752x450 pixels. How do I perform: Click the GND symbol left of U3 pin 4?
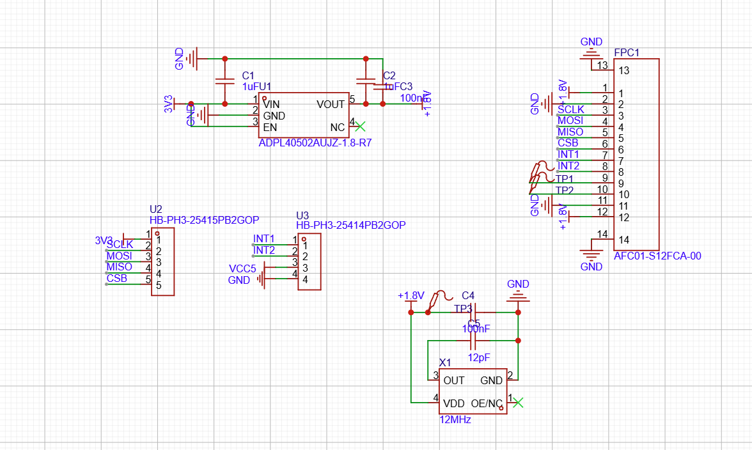[x=261, y=279]
